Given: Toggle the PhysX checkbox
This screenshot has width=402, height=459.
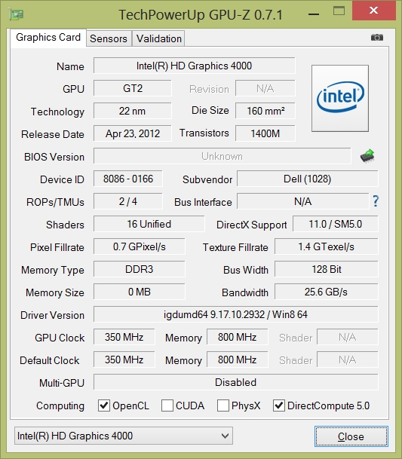Looking at the screenshot, I should (x=223, y=405).
